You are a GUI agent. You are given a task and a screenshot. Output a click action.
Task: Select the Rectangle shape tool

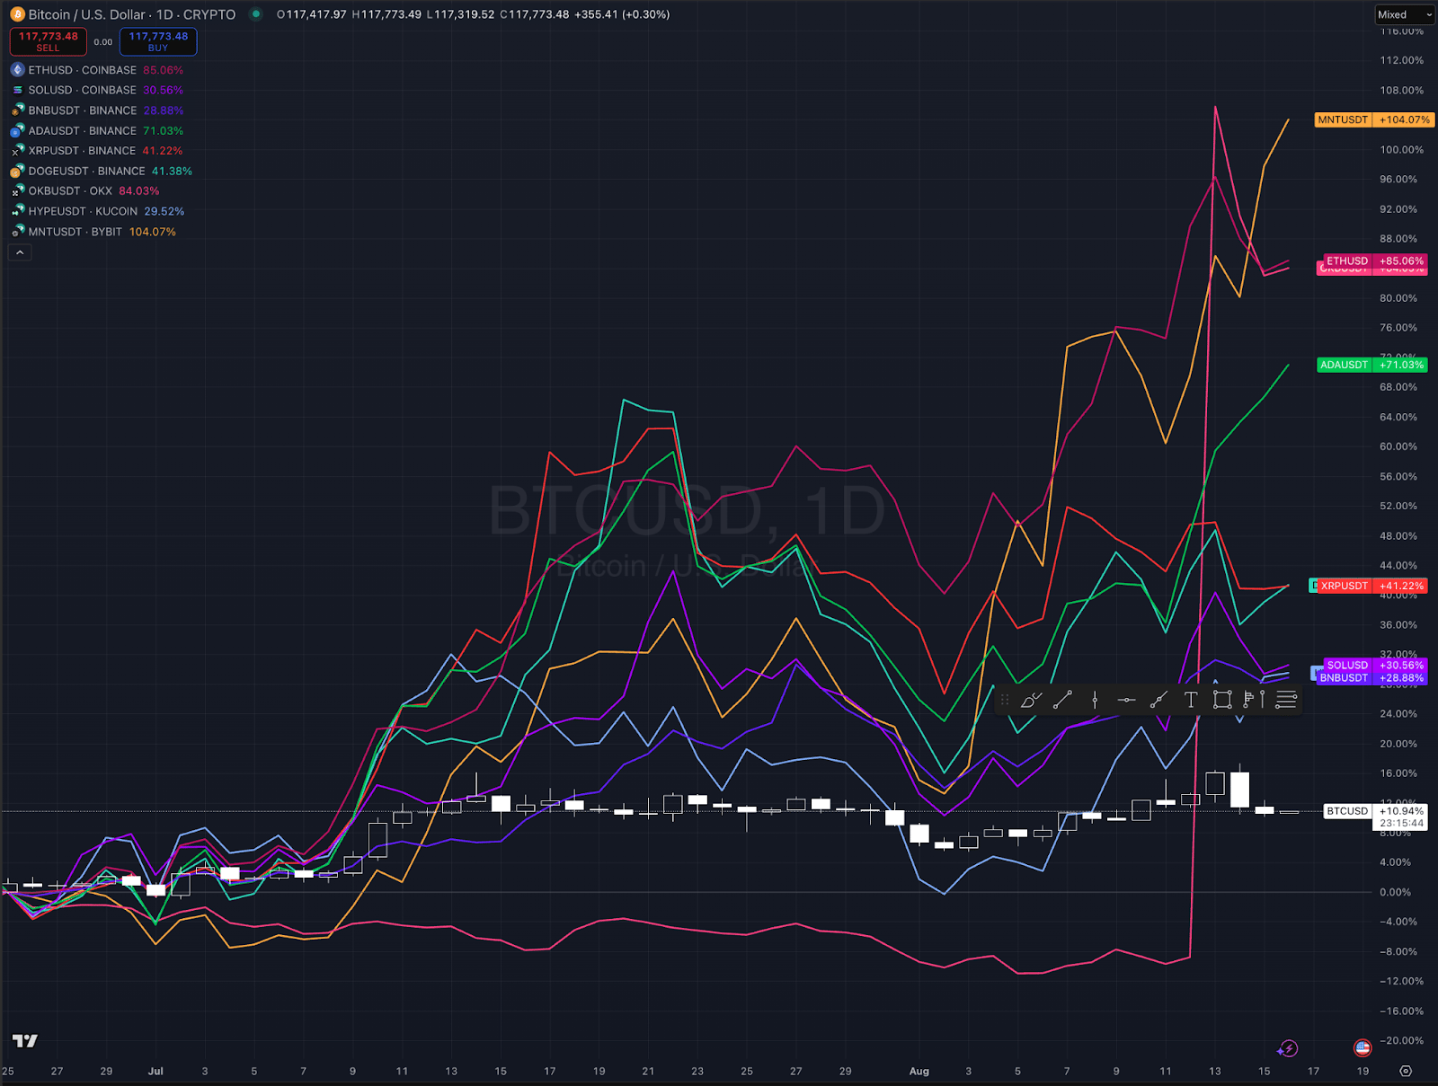pyautogui.click(x=1222, y=700)
